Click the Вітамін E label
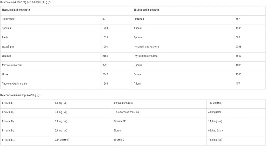 [x=7, y=103]
